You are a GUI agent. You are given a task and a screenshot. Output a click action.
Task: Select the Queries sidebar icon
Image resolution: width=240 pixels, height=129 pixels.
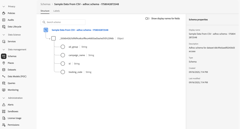point(4,83)
